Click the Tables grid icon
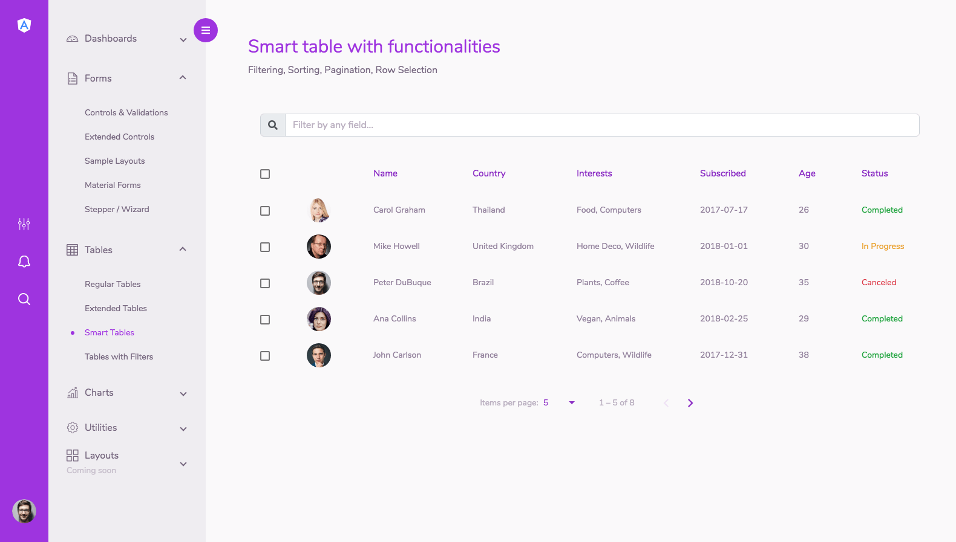Screen dimensions: 956x542 (x=73, y=250)
